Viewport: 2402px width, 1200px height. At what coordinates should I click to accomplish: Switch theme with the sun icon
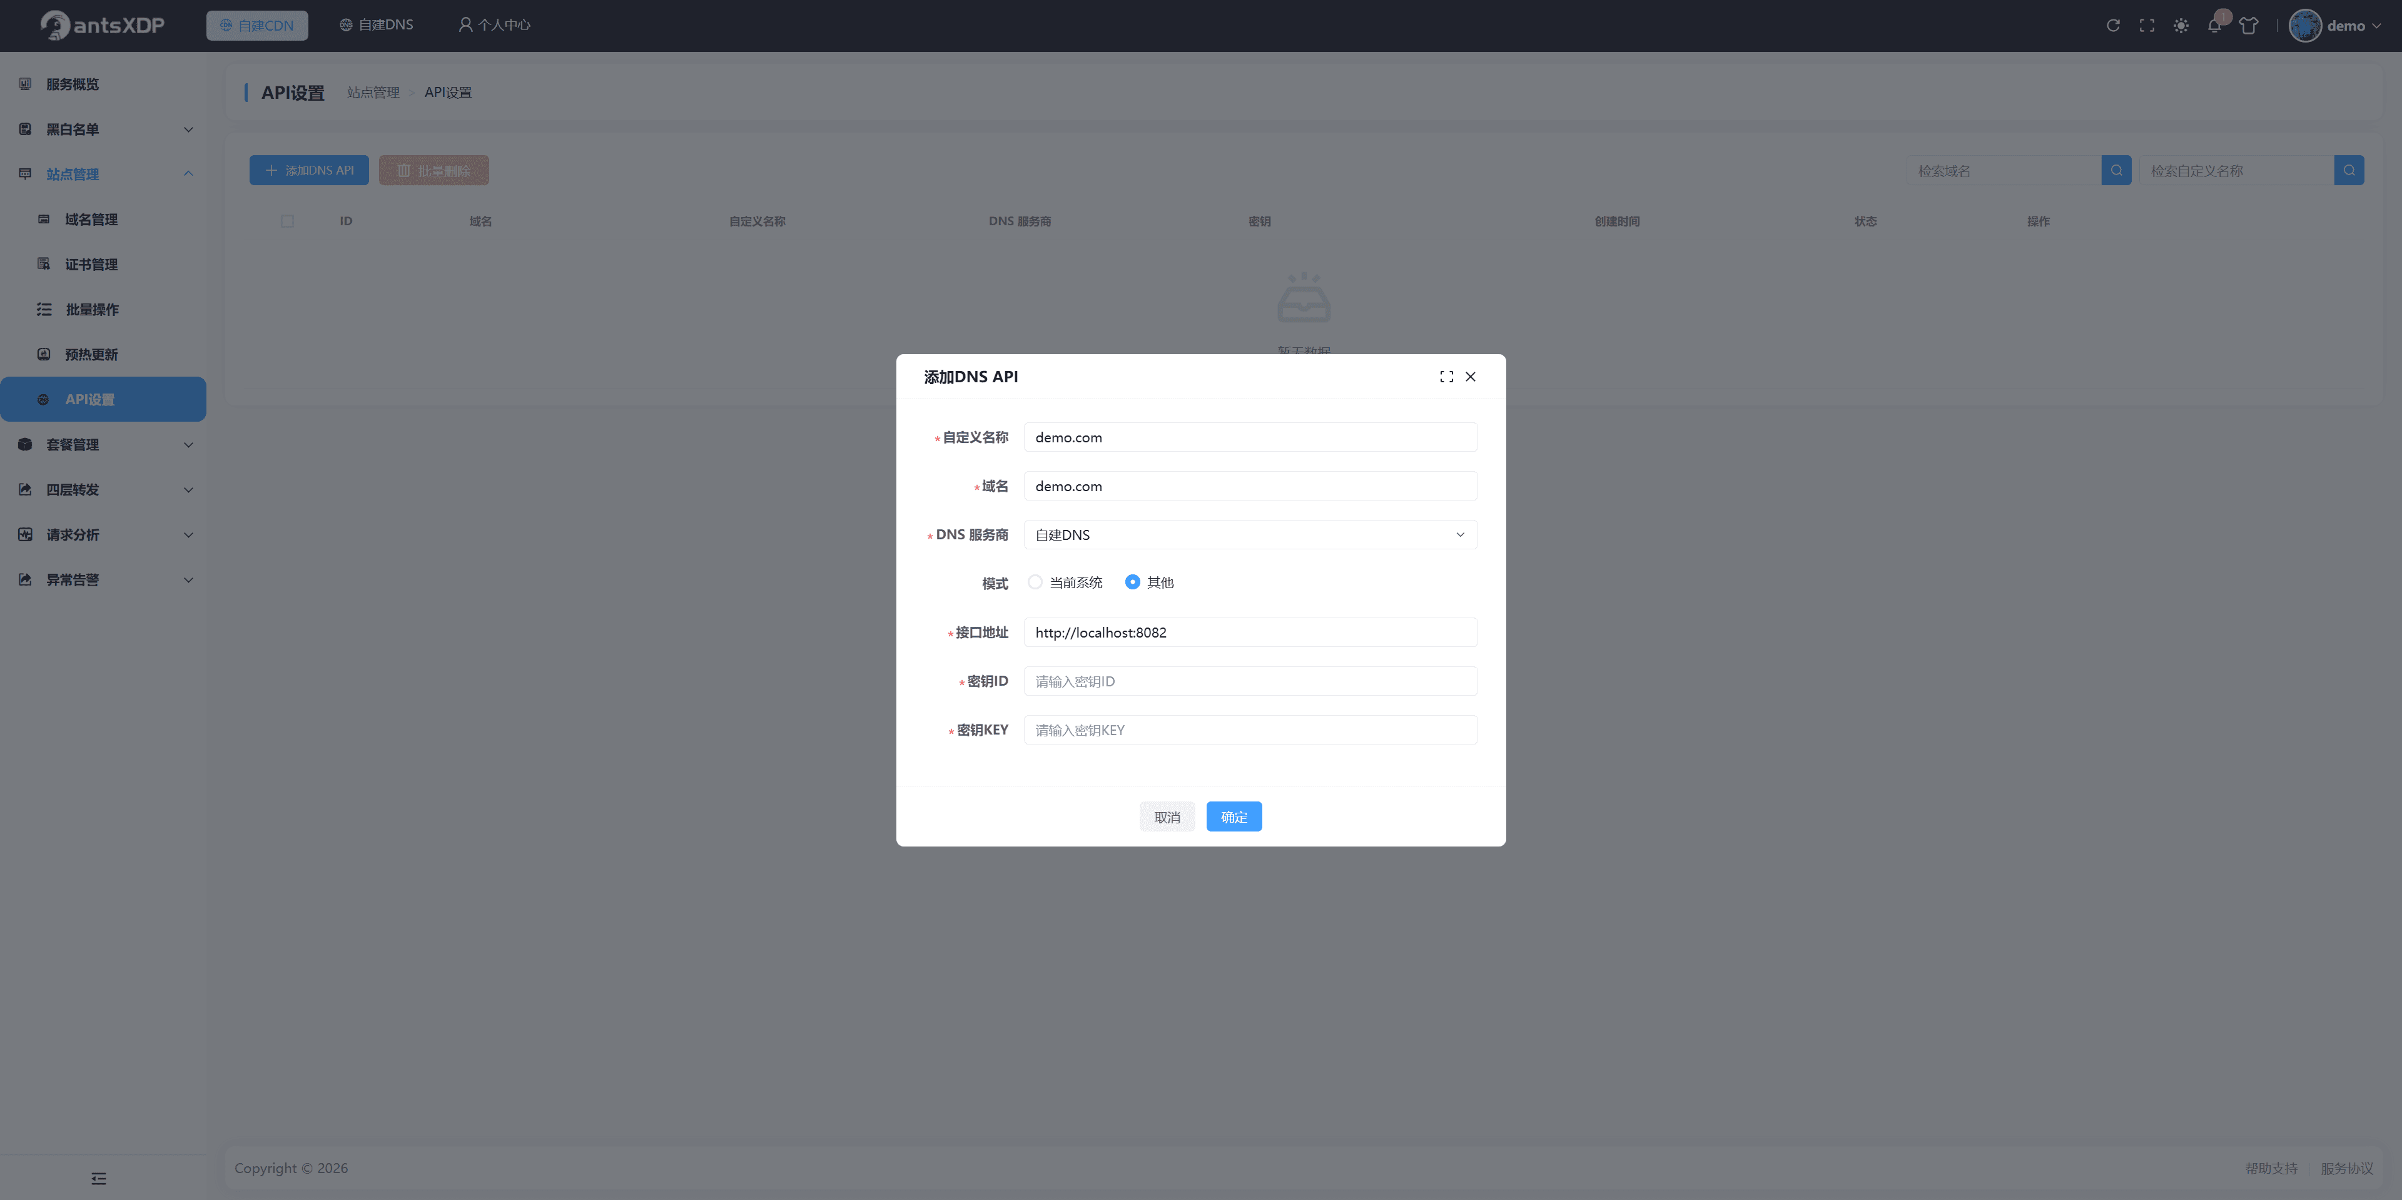(x=2180, y=25)
